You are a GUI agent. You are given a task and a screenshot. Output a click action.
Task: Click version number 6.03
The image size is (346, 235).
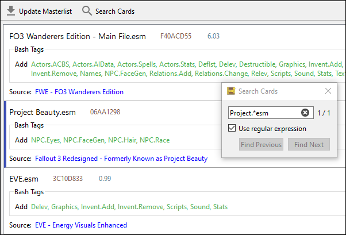(213, 36)
